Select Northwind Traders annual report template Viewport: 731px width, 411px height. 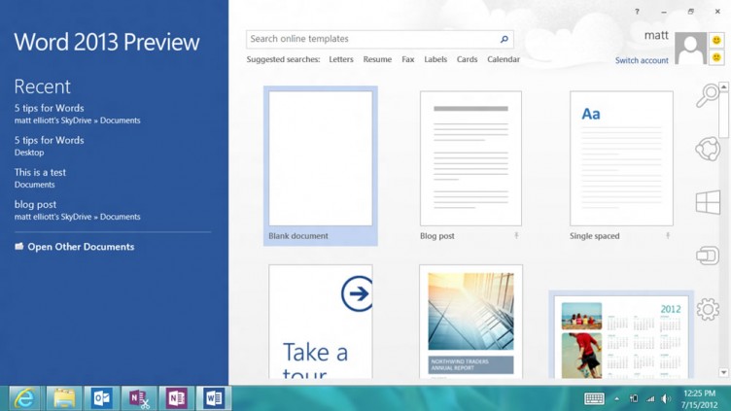tap(470, 322)
